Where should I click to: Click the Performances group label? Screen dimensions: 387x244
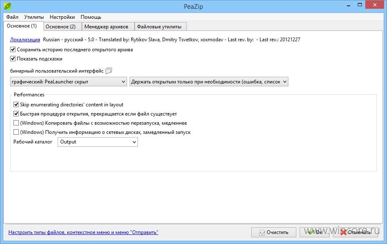(x=29, y=95)
